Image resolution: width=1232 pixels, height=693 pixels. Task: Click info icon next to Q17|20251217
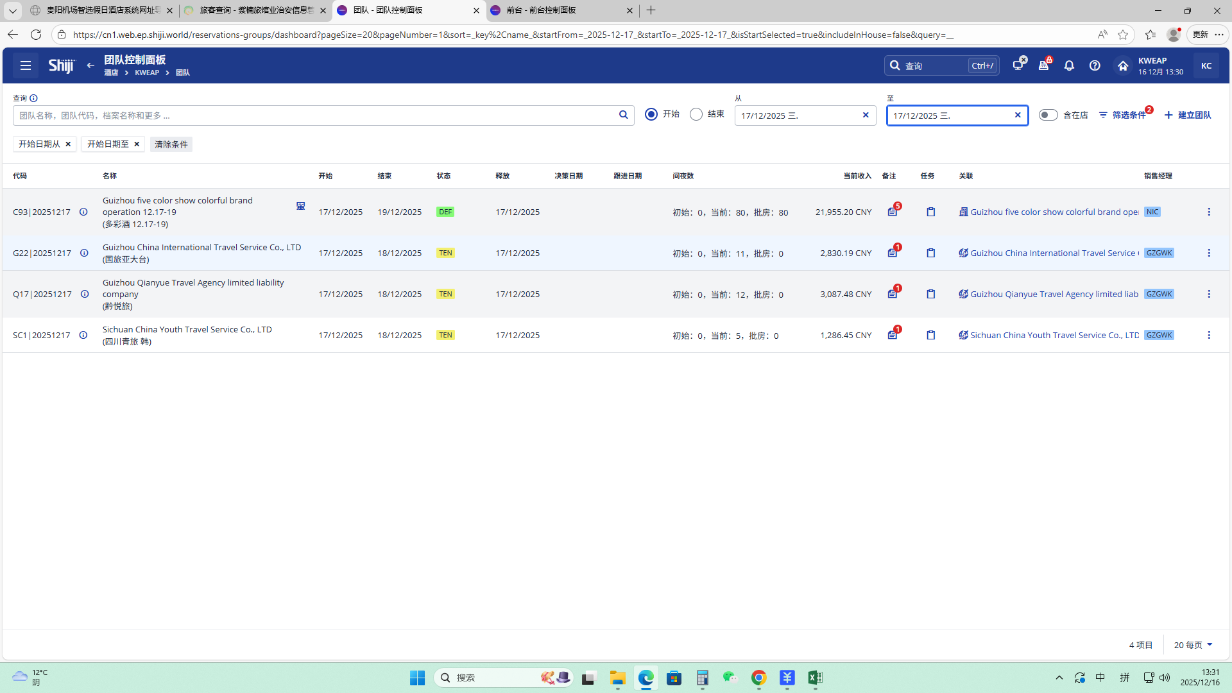click(x=84, y=294)
